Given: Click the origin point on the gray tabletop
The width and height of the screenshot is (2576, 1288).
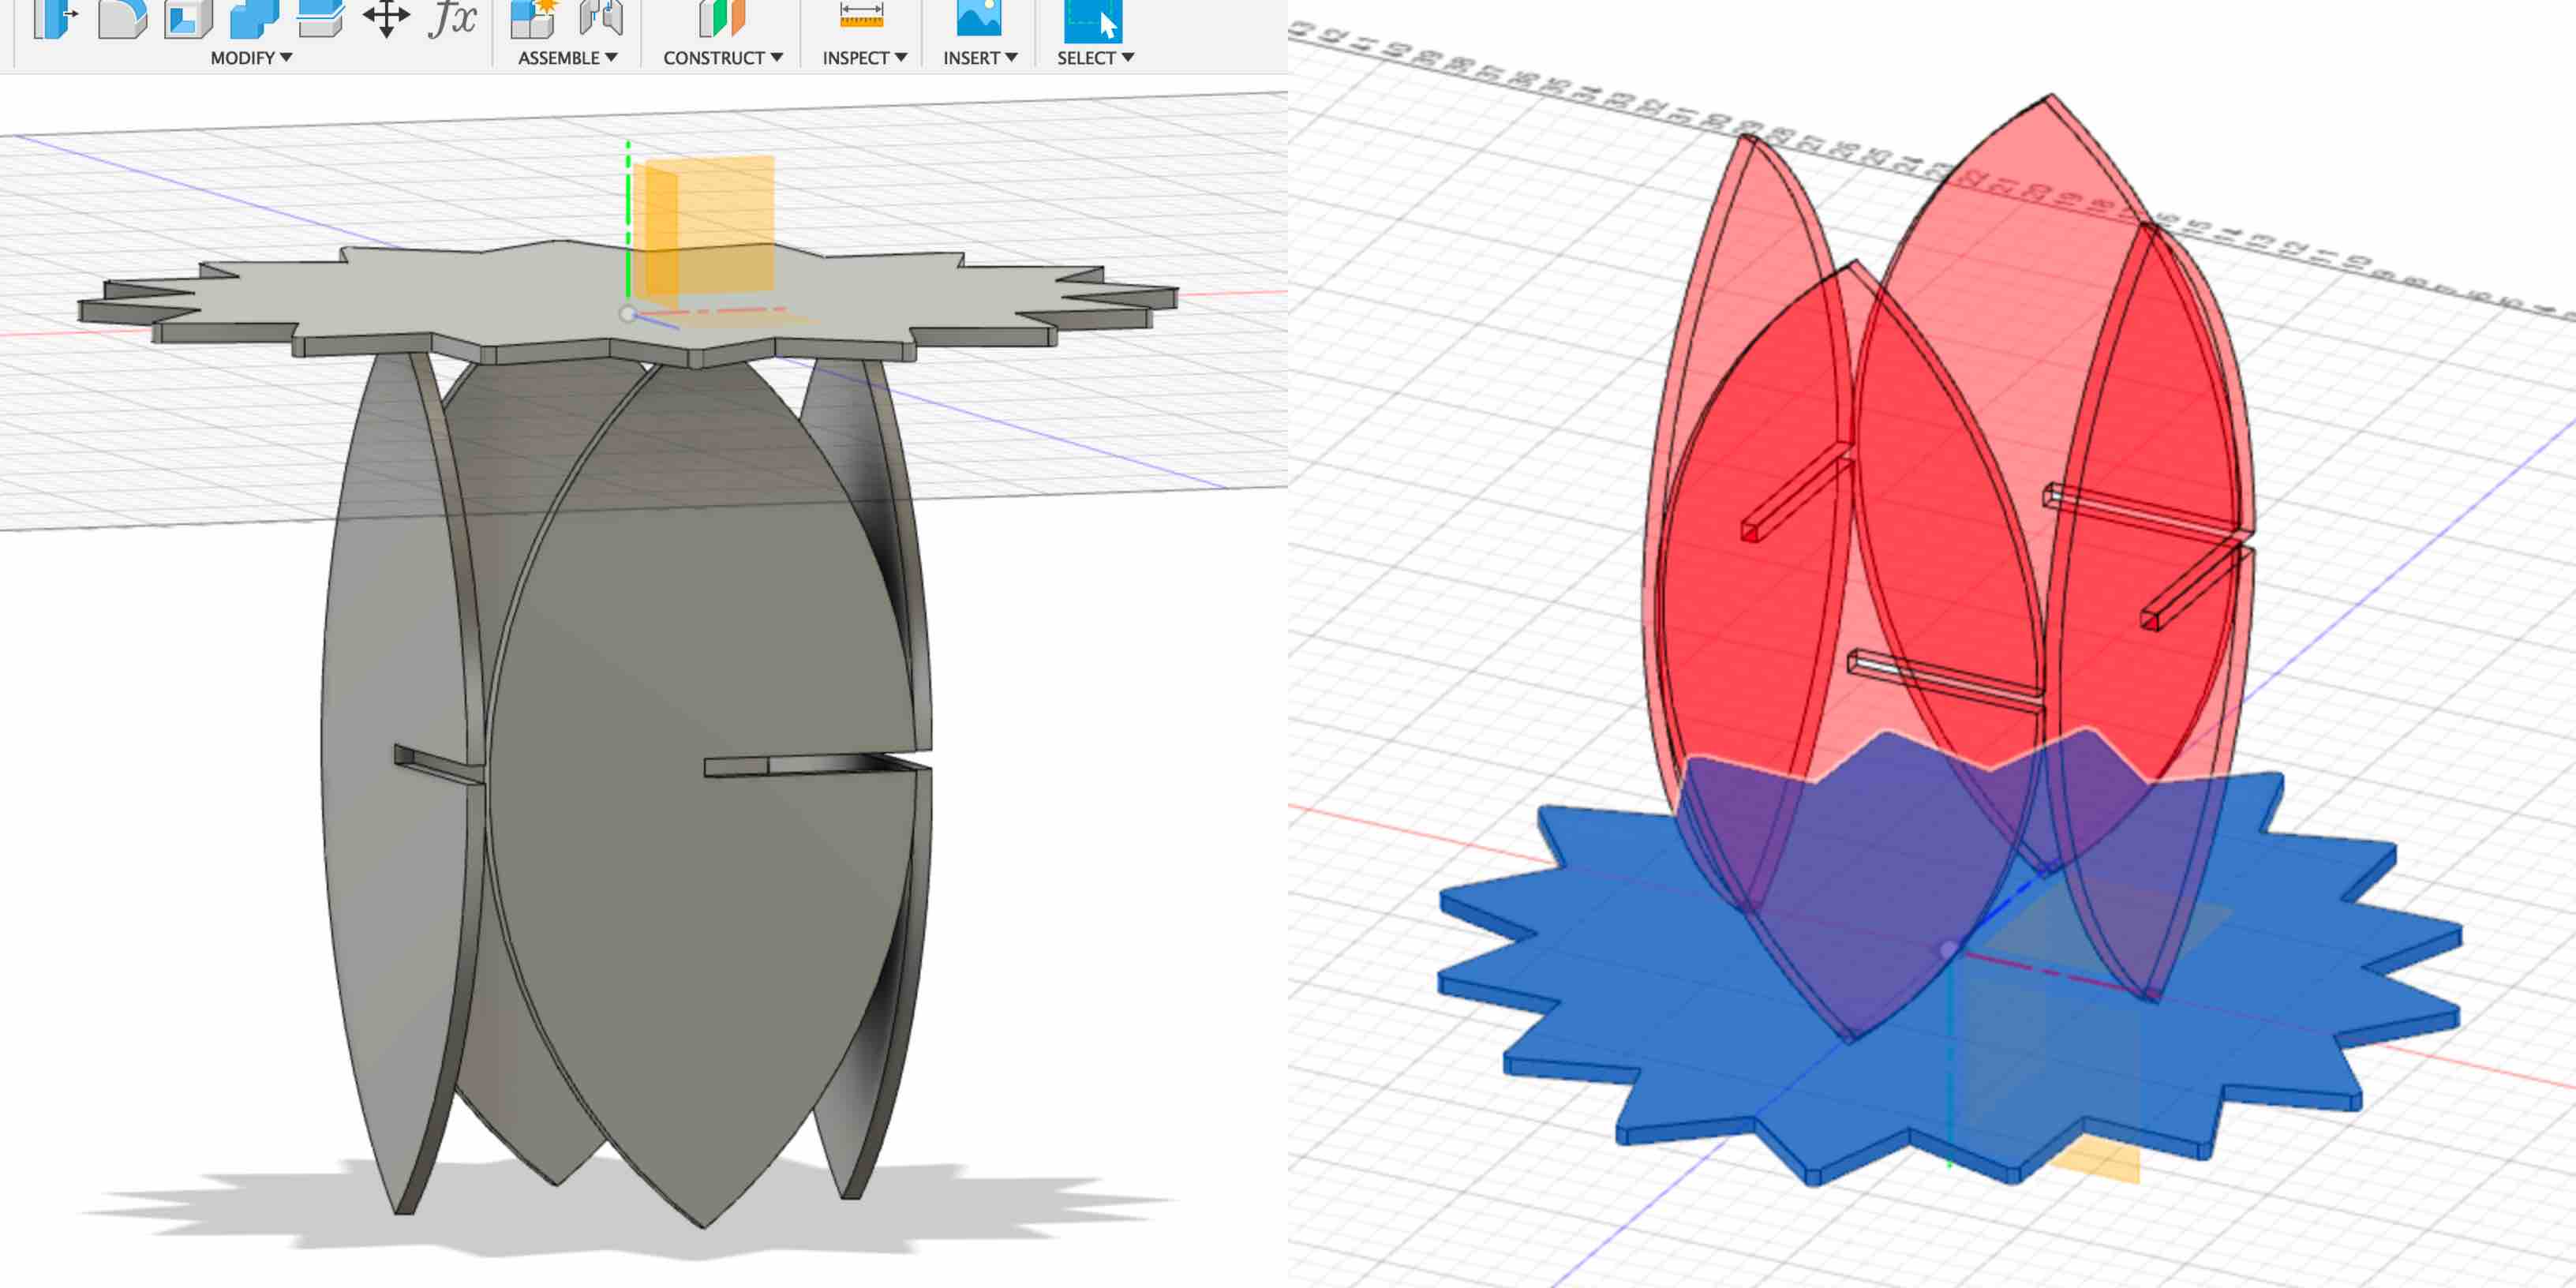Looking at the screenshot, I should (x=627, y=314).
